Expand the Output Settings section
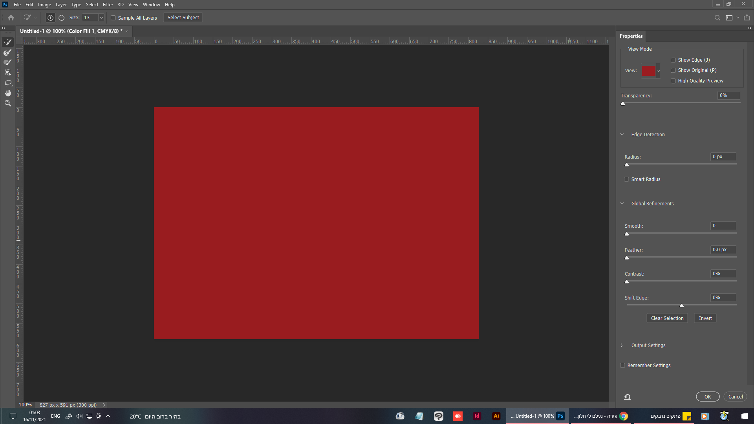 (622, 345)
